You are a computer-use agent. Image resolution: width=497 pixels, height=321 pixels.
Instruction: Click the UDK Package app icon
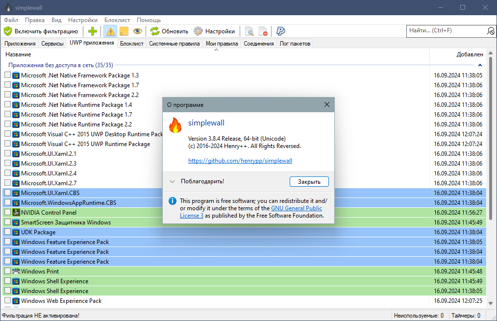[x=16, y=232]
